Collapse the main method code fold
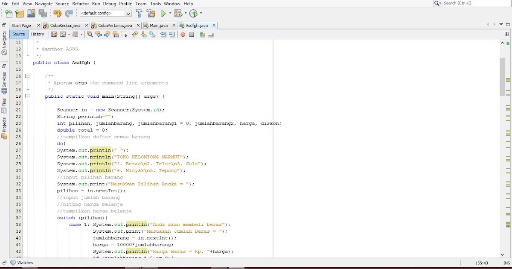The image size is (512, 269). (x=26, y=96)
